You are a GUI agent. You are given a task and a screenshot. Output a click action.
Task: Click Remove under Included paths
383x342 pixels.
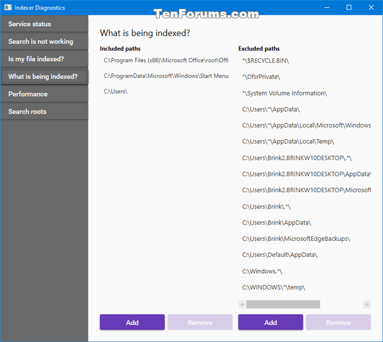(x=200, y=322)
